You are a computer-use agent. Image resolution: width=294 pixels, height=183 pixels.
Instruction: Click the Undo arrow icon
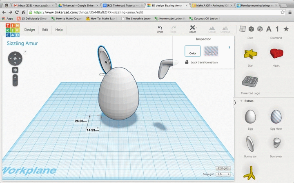160,28
